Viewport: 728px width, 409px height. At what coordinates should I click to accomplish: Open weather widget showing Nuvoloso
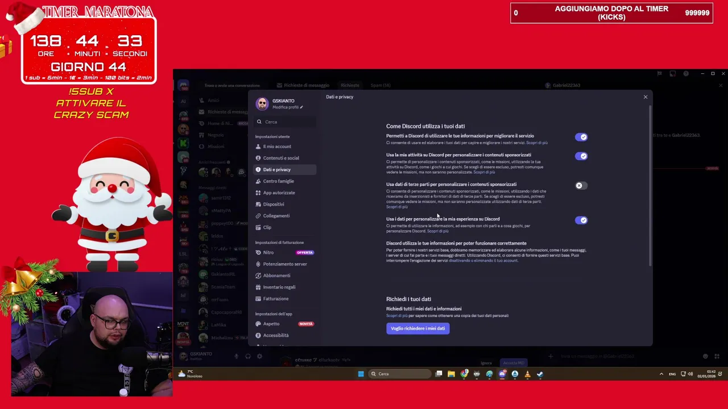(191, 374)
